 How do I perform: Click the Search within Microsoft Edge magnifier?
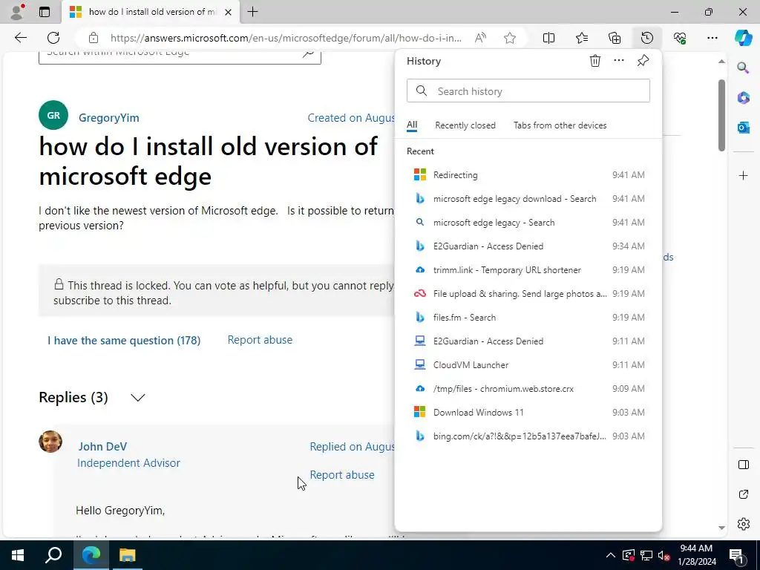pos(308,53)
